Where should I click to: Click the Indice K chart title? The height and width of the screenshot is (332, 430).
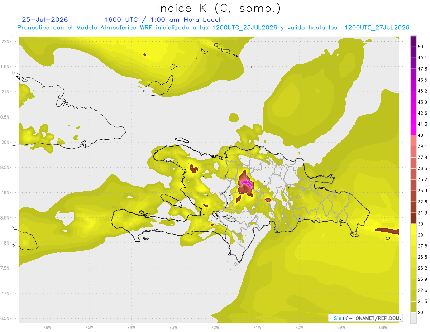point(219,8)
